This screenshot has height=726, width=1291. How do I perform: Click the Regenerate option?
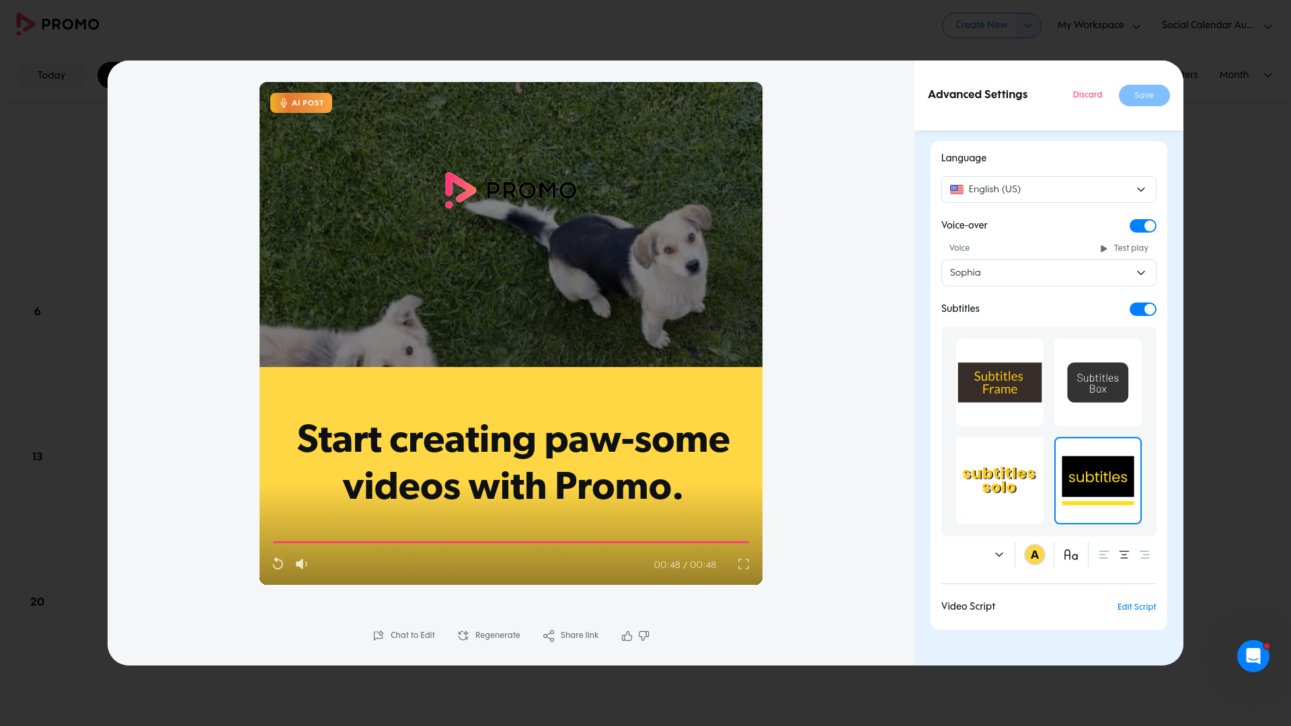489,636
